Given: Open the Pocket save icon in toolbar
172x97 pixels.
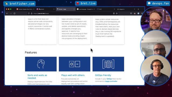Looking at the screenshot, I should pos(131,13).
